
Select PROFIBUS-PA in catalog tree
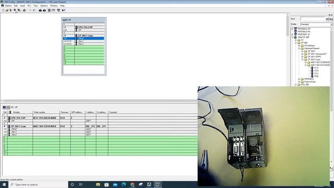point(304,31)
